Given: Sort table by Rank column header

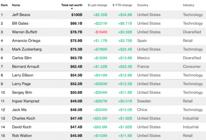Looking at the screenshot, I should (4, 5).
